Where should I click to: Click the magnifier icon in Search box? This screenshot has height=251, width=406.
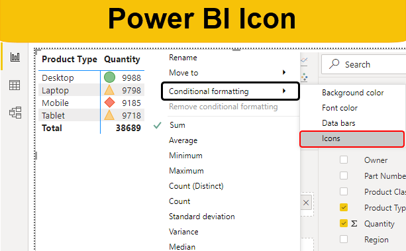pyautogui.click(x=334, y=64)
